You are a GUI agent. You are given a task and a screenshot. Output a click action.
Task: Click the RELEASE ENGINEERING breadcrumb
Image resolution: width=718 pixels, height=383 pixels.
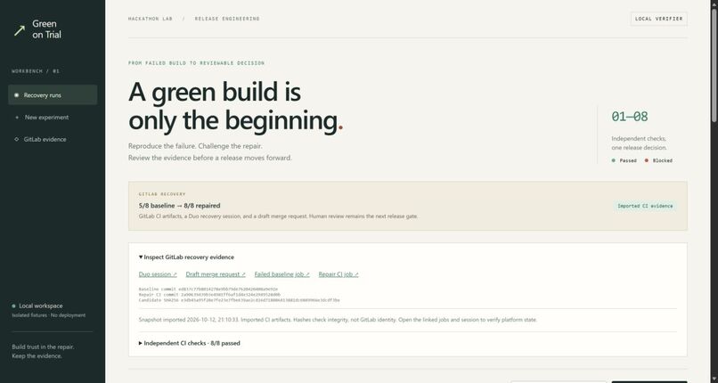point(227,19)
